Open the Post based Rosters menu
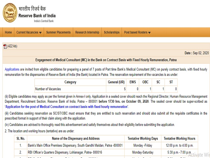Viewport: 210px width, 158px height. (x=137, y=32)
